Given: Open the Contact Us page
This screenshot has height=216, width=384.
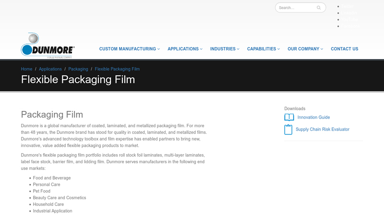Looking at the screenshot, I should tap(344, 49).
